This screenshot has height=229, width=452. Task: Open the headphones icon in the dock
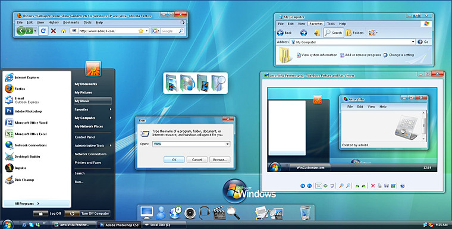(205, 213)
